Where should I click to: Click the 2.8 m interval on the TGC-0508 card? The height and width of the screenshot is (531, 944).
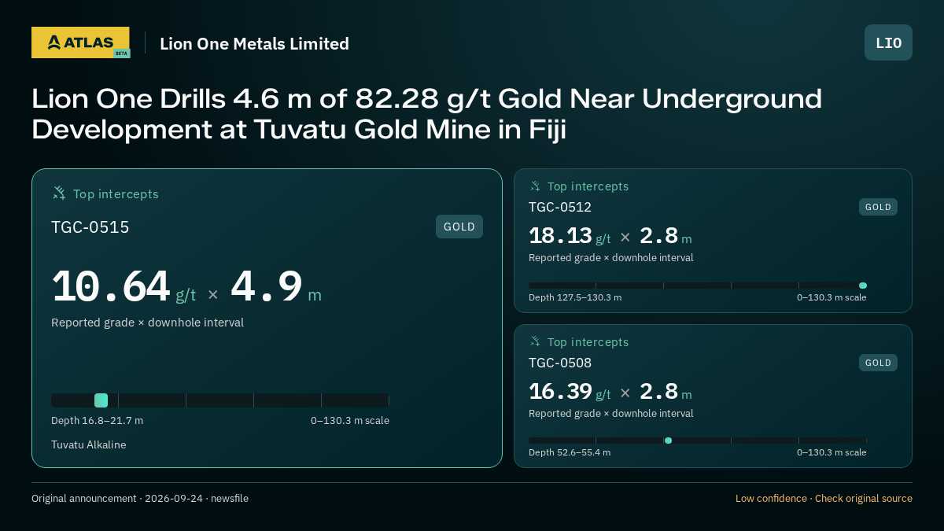click(666, 392)
